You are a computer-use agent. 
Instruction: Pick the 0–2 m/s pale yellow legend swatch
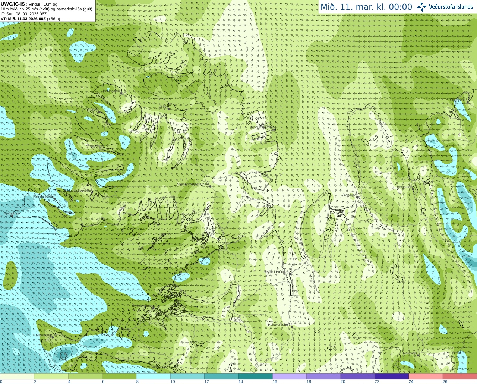tap(17, 376)
